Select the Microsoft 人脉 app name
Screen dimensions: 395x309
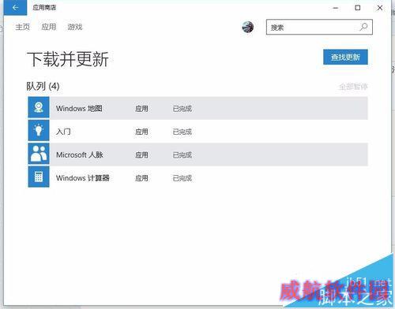[80, 154]
